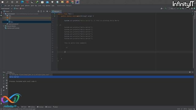Screen dimensions: 196x110
Task: Expand the out folder
Action: [x=5, y=18]
